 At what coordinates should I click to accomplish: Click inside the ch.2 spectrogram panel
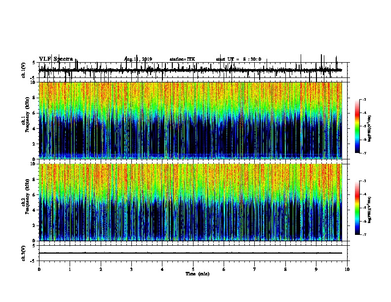191,202
